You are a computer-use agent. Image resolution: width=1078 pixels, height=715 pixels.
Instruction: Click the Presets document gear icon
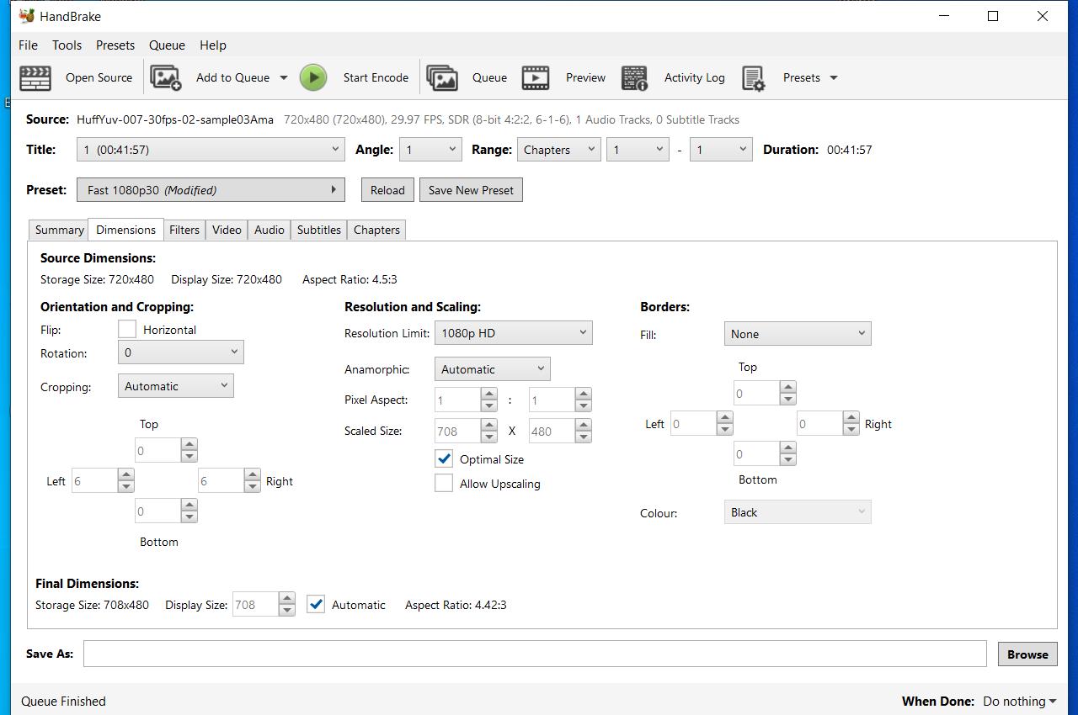point(754,78)
